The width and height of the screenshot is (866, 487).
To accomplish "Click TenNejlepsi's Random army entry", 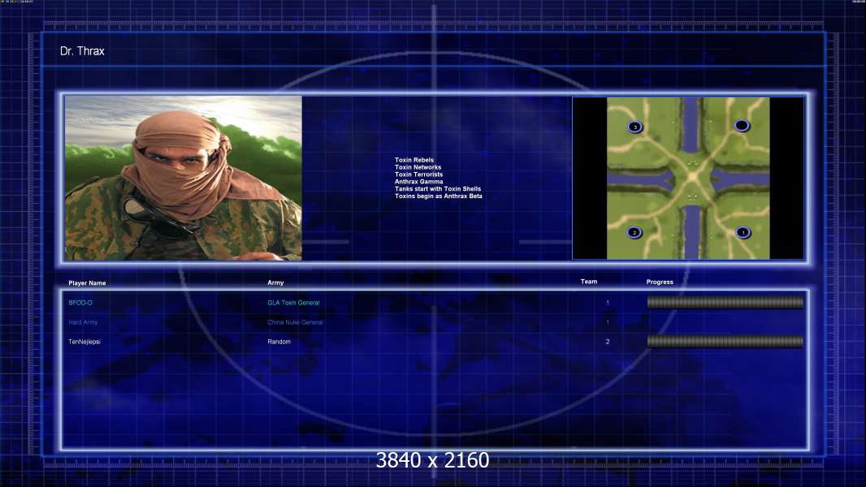I will [x=279, y=342].
